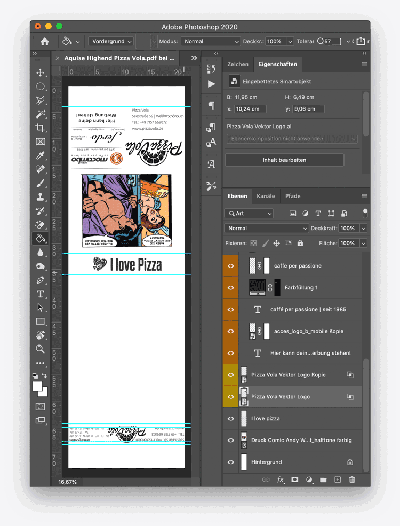Click the foreground color swatch

click(37, 387)
